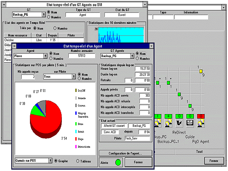Choose Numéro sorting under Triés par
Screen dimensions: 228x171
tap(55, 28)
